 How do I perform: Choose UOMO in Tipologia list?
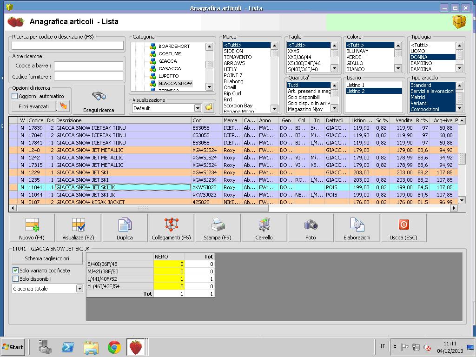[418, 51]
